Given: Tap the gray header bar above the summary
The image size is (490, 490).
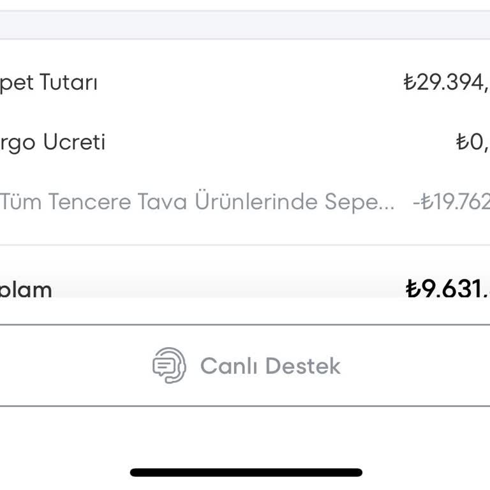Looking at the screenshot, I should tap(245, 25).
